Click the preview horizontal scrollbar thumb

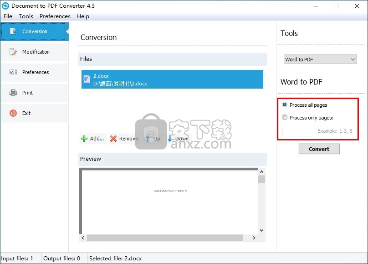[165, 238]
